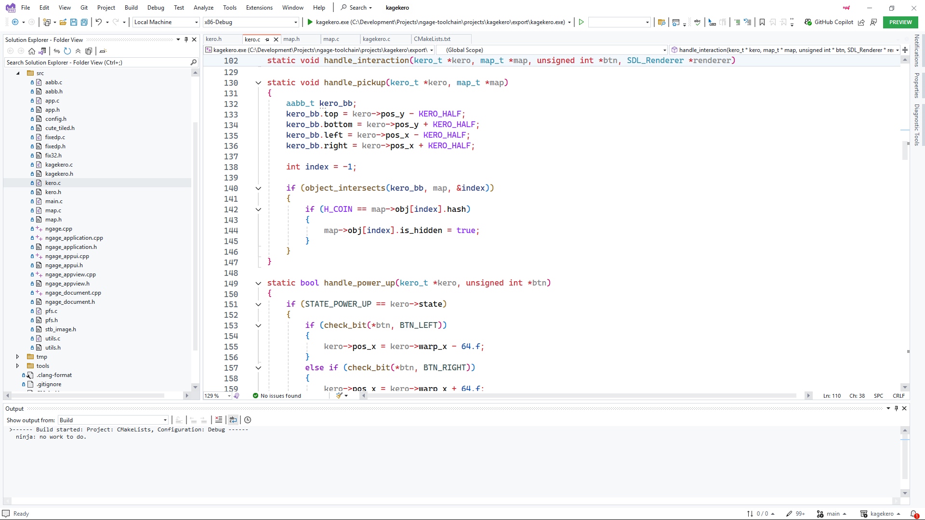Collapse All in Solution Explorer
Screen dimensions: 925x520
coord(78,51)
